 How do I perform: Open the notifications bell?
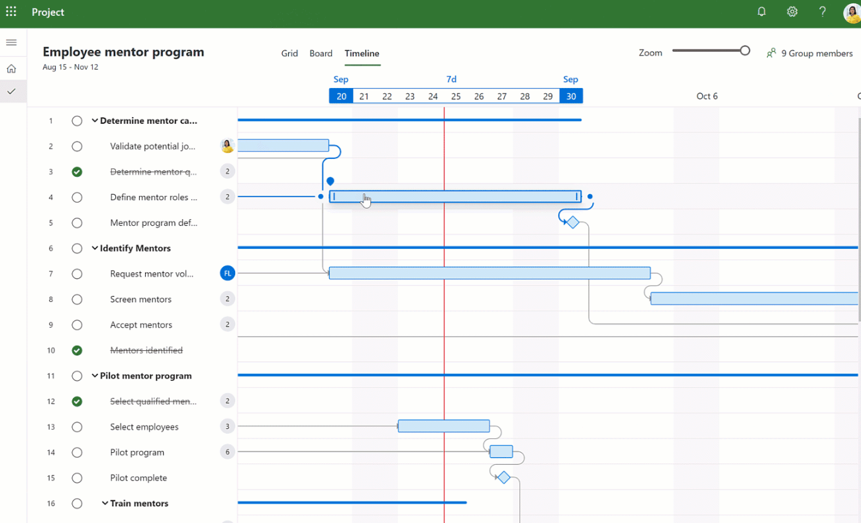762,12
